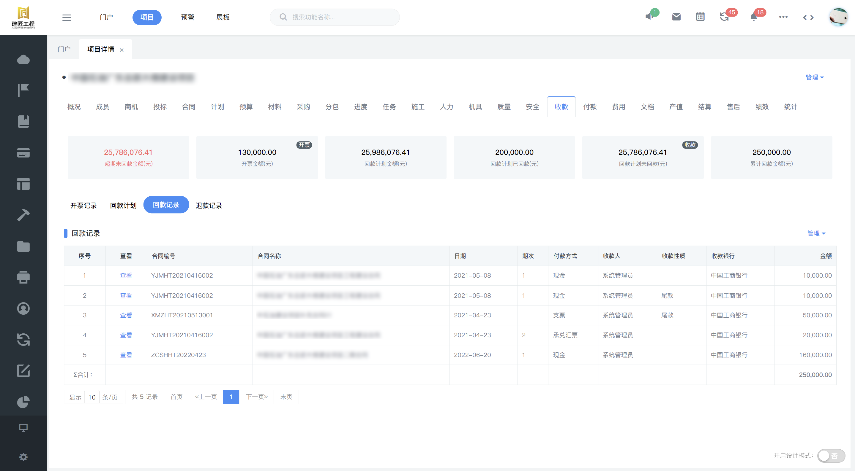Expand the project 管理 dropdown at top

point(815,77)
